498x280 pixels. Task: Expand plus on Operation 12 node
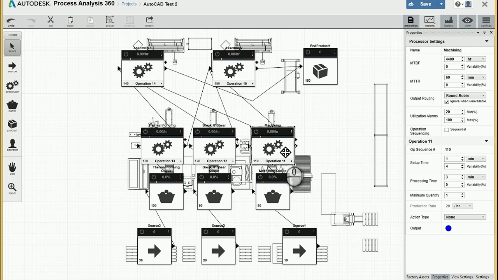[x=233, y=161]
